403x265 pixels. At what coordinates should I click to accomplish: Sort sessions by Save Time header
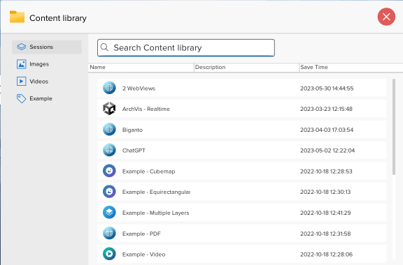click(x=351, y=68)
